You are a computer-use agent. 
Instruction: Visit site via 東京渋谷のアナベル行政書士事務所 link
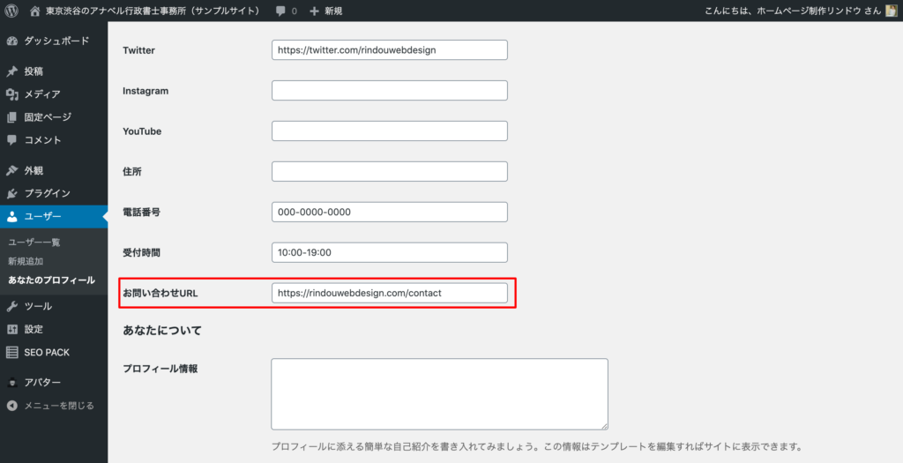coord(152,11)
